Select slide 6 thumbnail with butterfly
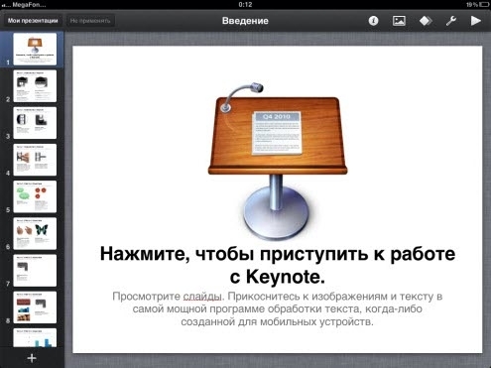This screenshot has height=368, width=491. 35,233
